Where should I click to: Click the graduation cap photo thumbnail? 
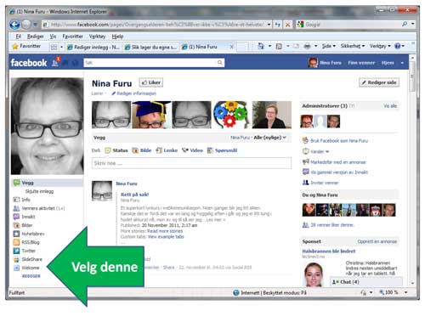click(151, 115)
